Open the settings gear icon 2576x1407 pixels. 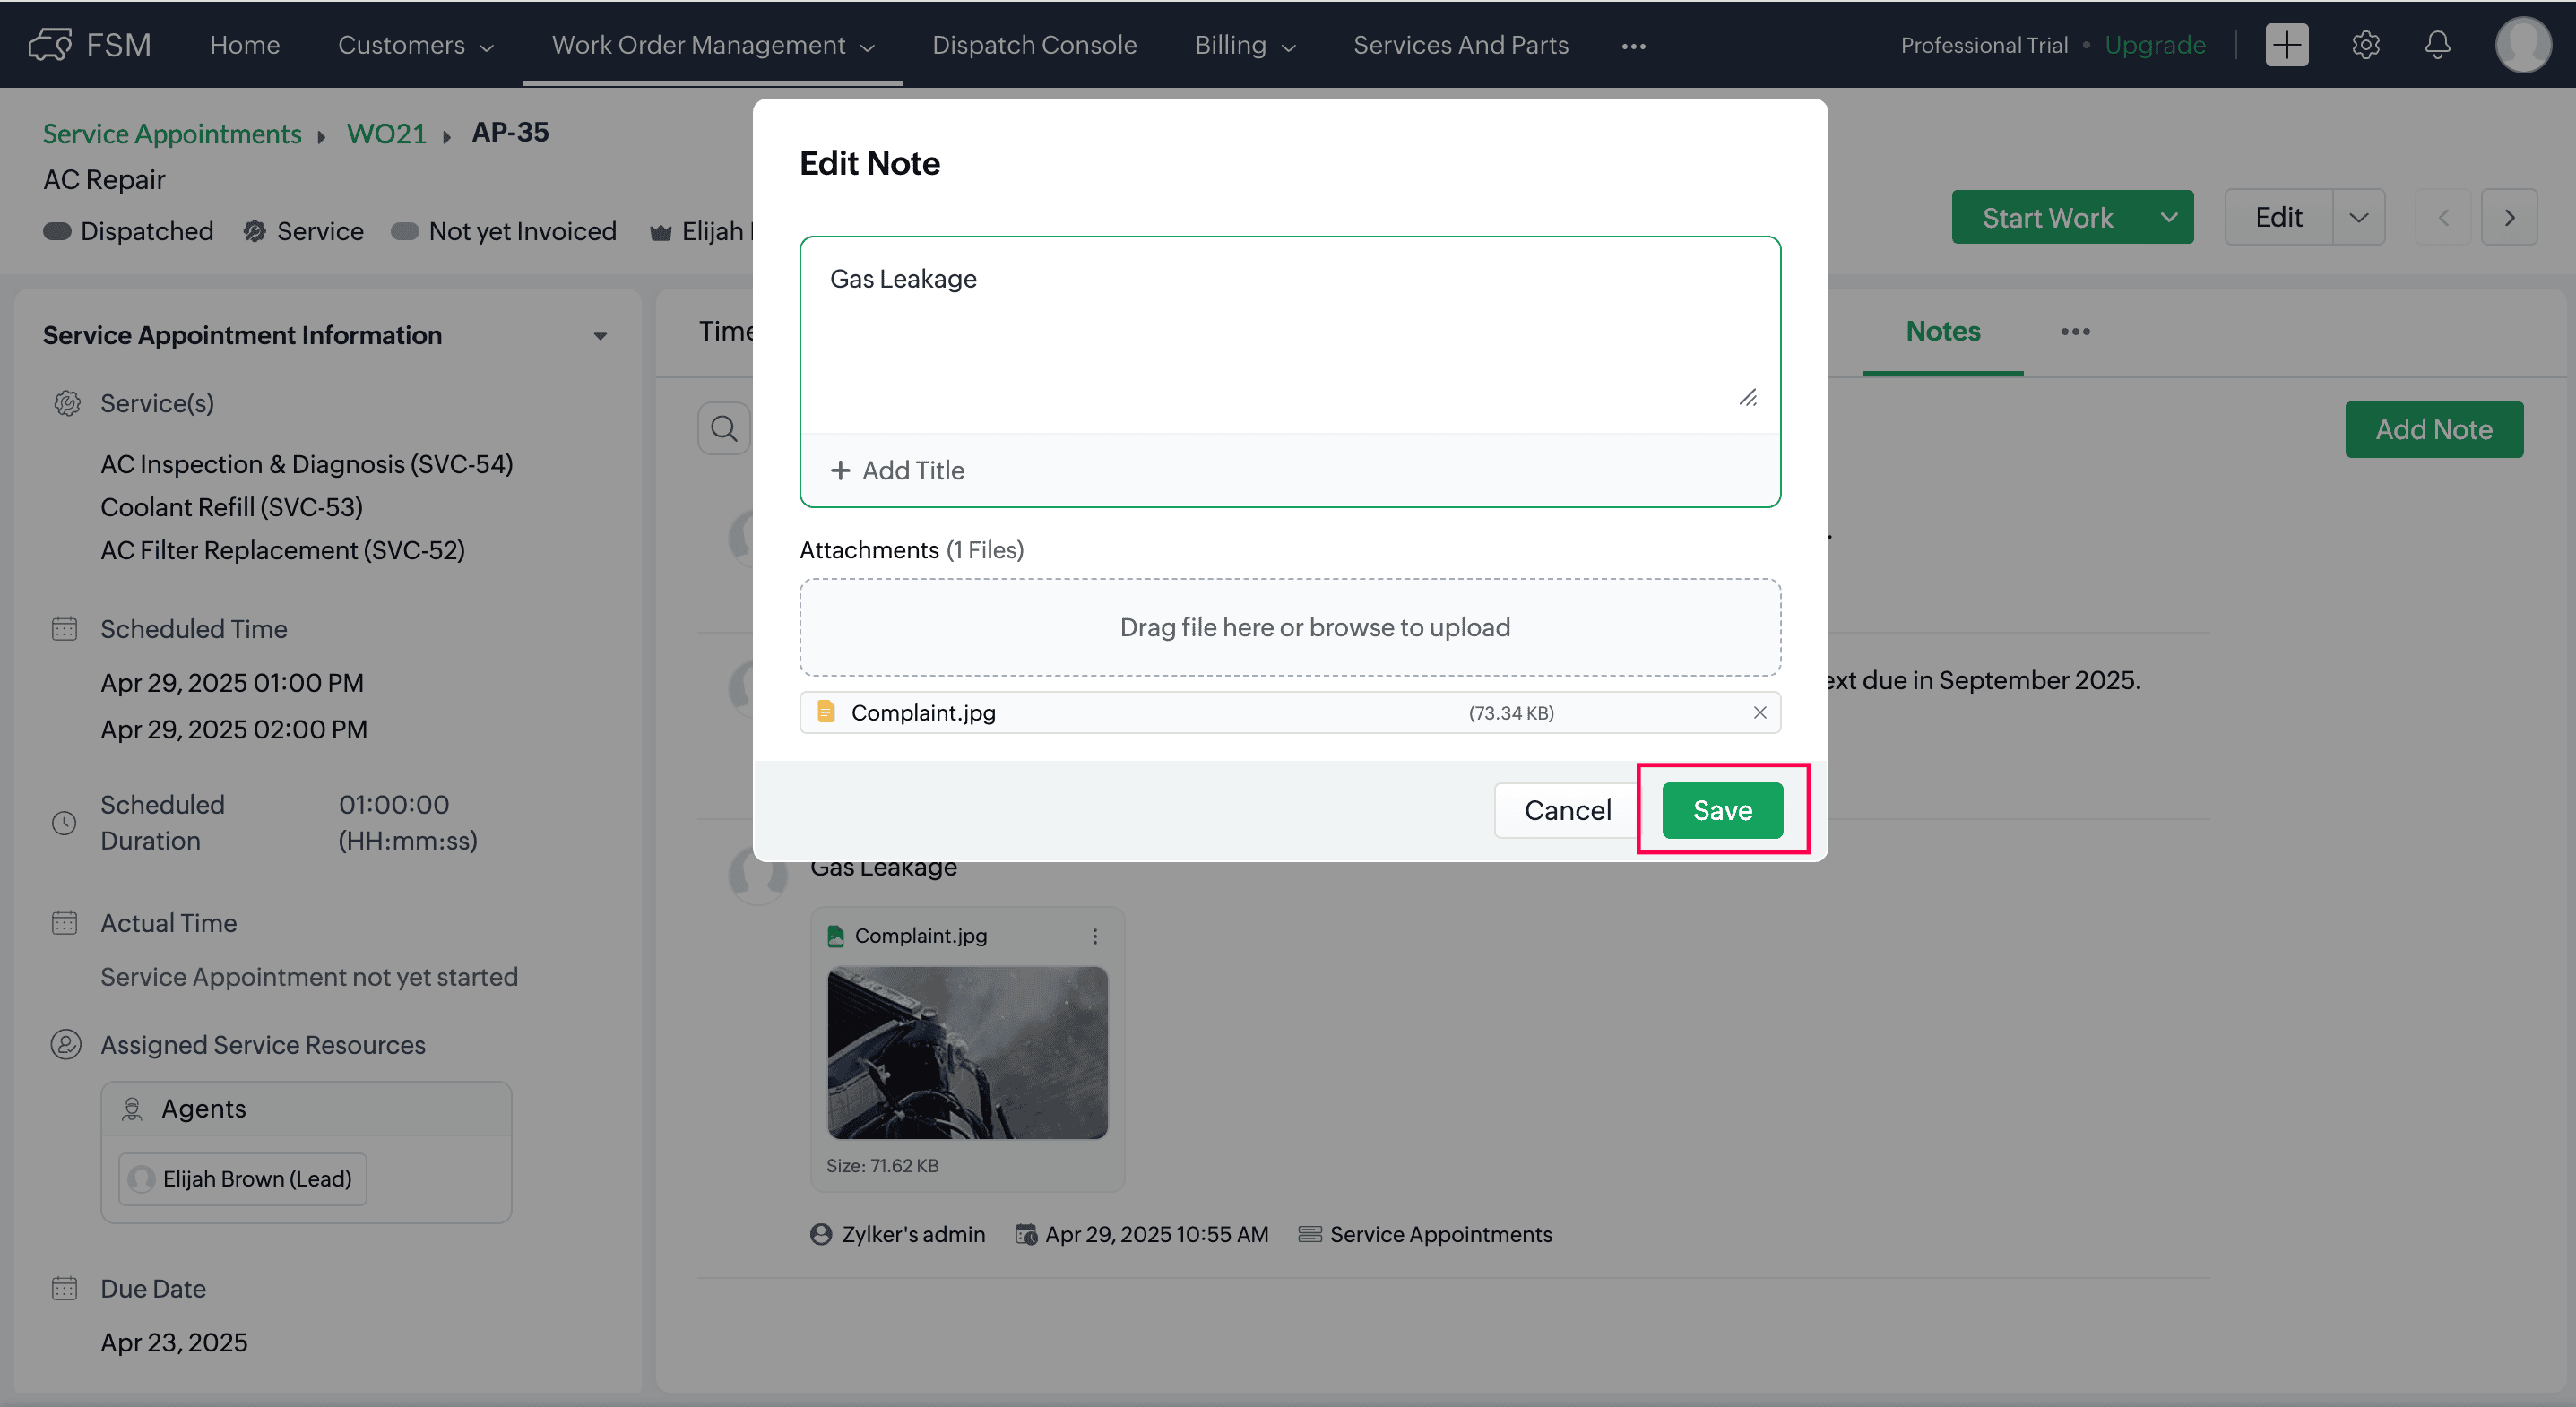[2365, 45]
